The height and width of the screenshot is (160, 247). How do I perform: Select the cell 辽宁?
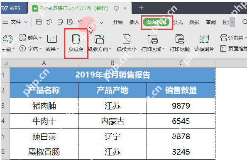[112, 136]
